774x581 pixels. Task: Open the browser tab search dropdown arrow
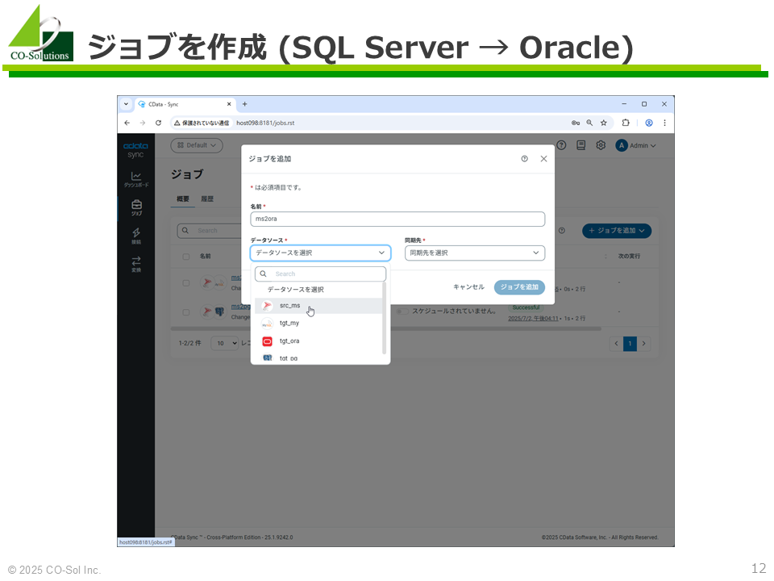127,104
